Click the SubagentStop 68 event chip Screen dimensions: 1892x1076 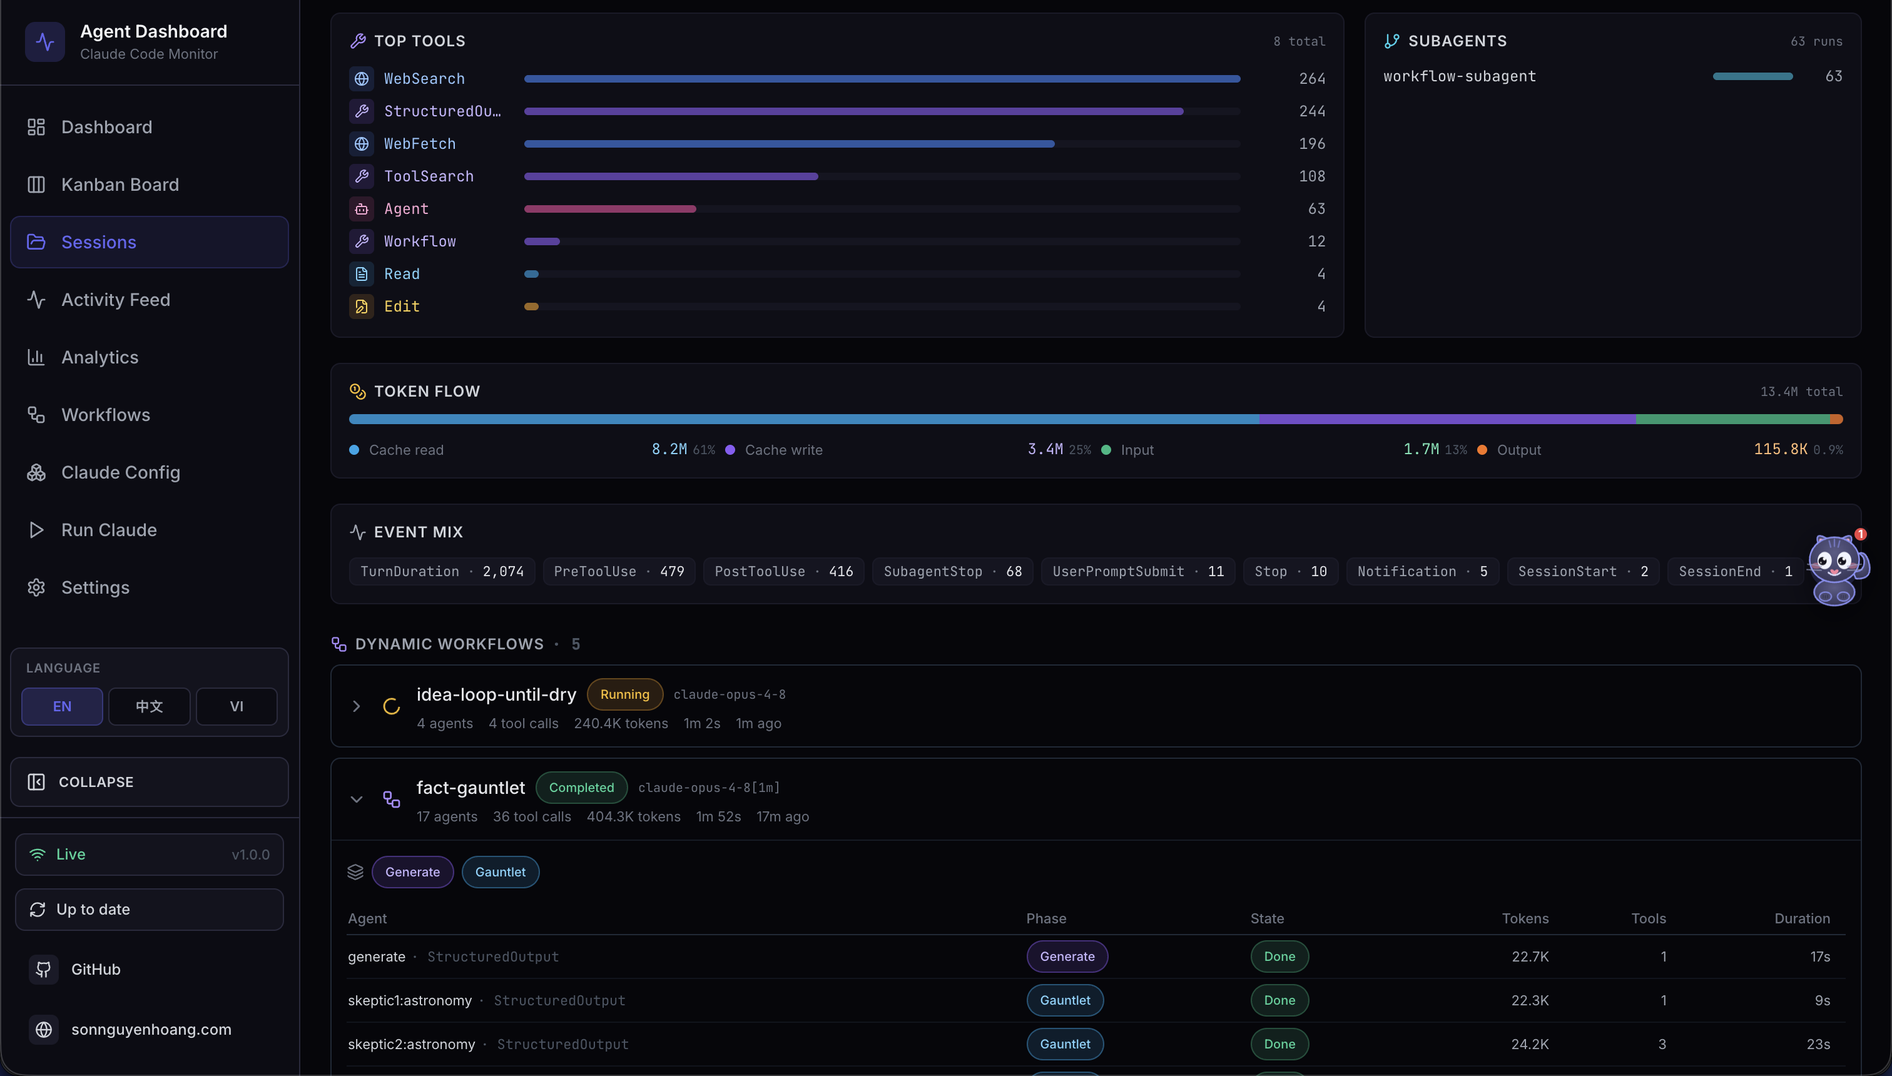tap(953, 571)
